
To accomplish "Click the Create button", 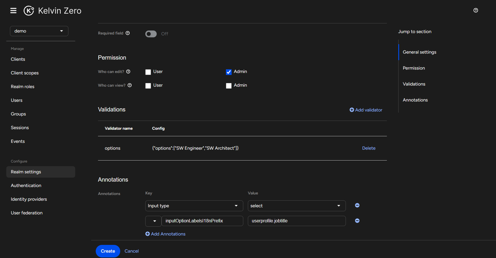I will (108, 251).
